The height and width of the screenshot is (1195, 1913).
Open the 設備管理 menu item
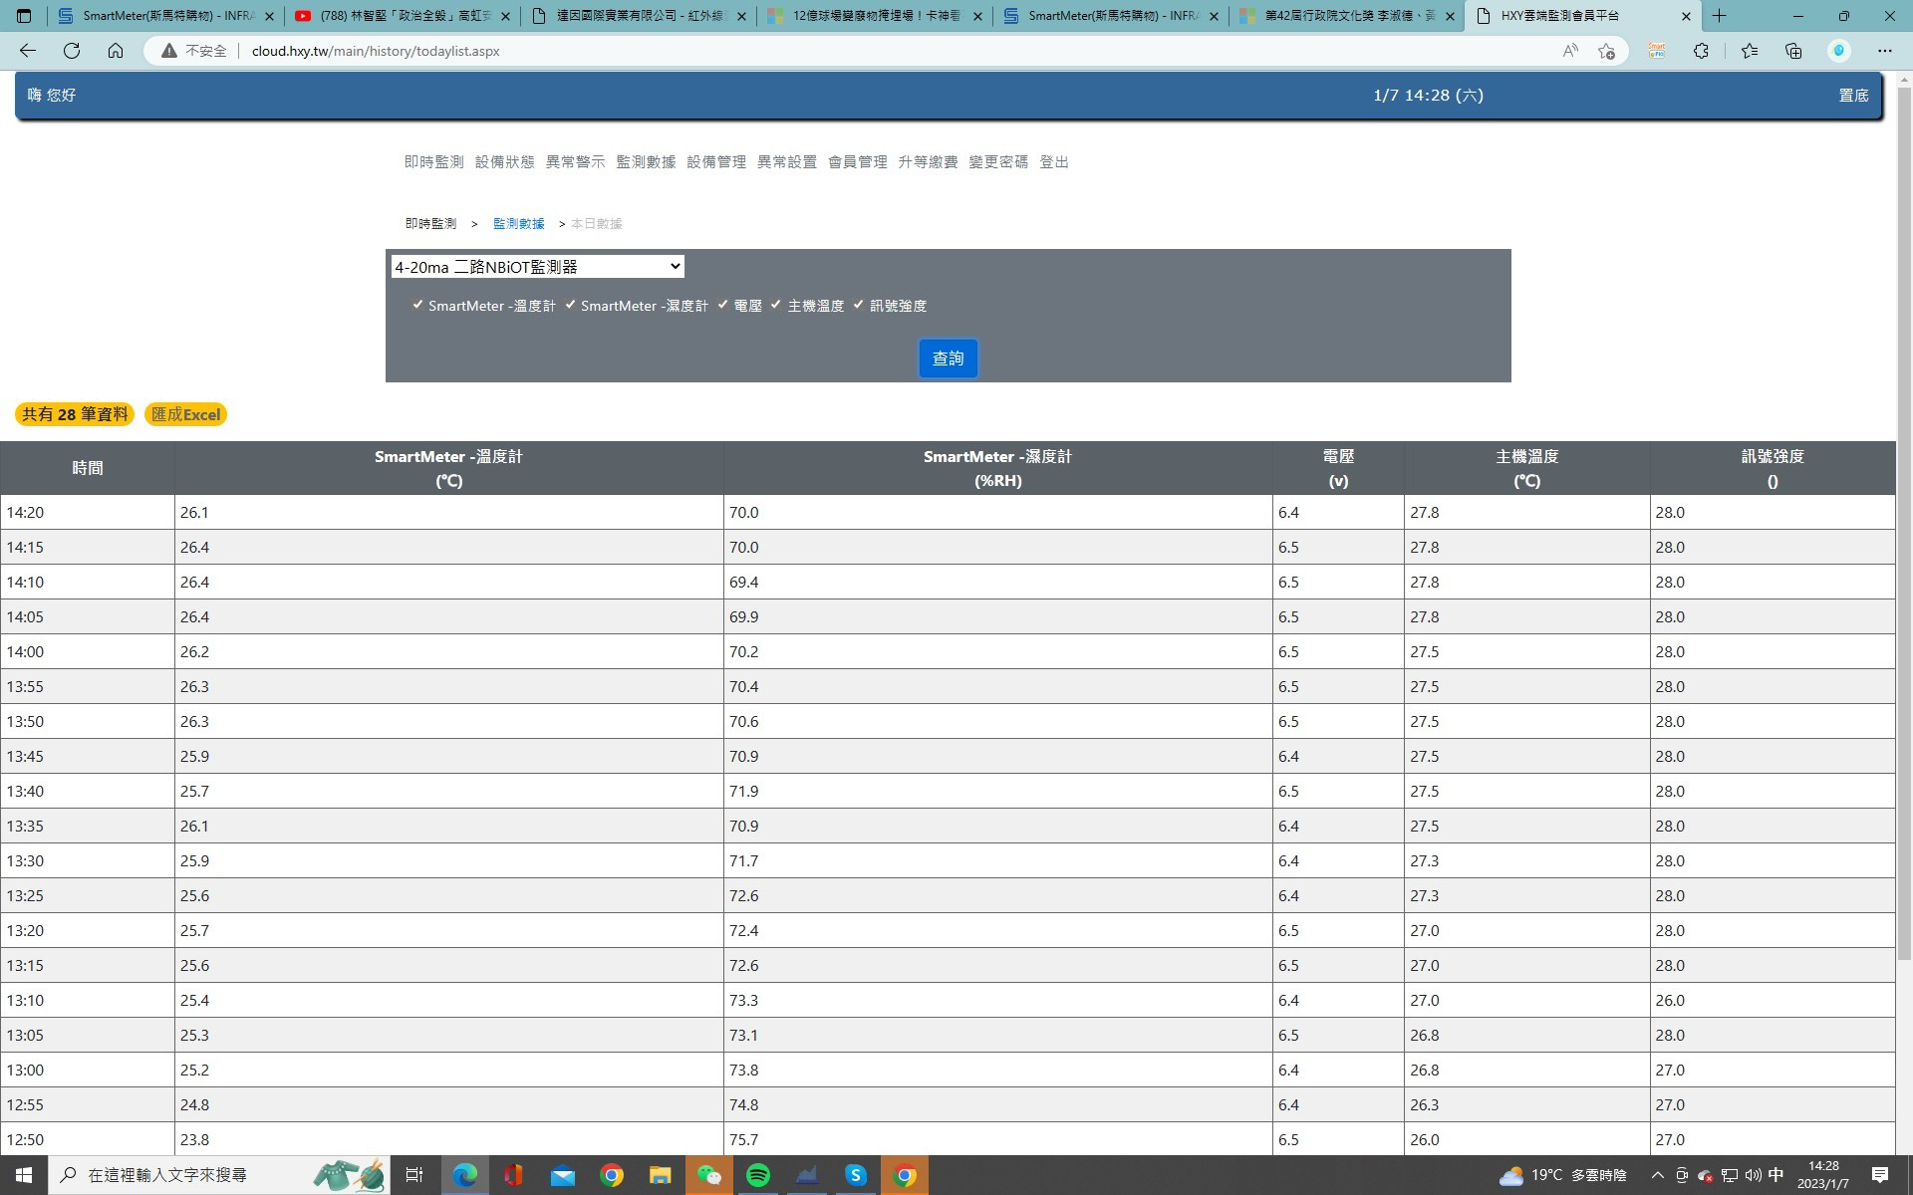(x=716, y=161)
